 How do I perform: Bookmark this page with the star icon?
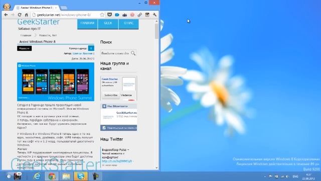tap(102, 15)
